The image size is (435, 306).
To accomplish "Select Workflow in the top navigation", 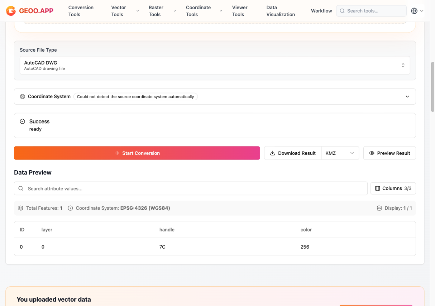I will [321, 11].
